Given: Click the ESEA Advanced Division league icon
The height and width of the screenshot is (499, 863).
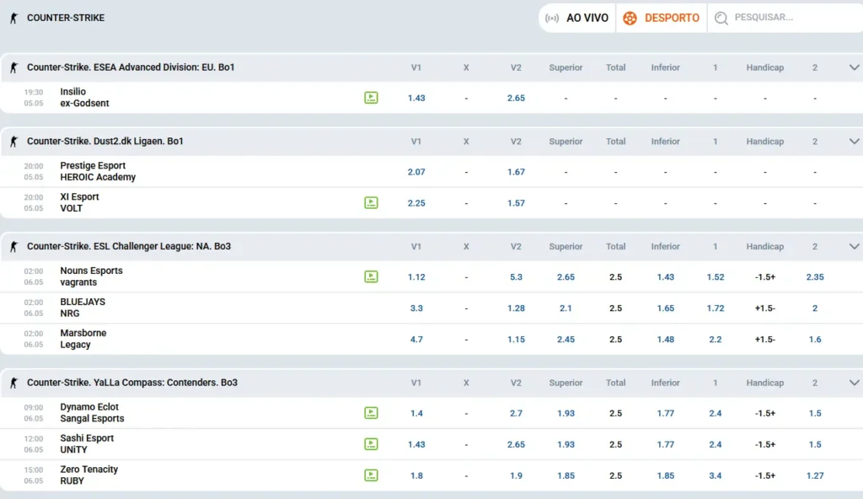Looking at the screenshot, I should pyautogui.click(x=13, y=67).
